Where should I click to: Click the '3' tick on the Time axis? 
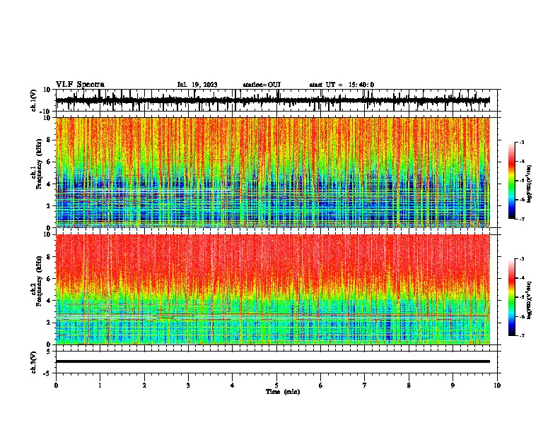pos(188,385)
